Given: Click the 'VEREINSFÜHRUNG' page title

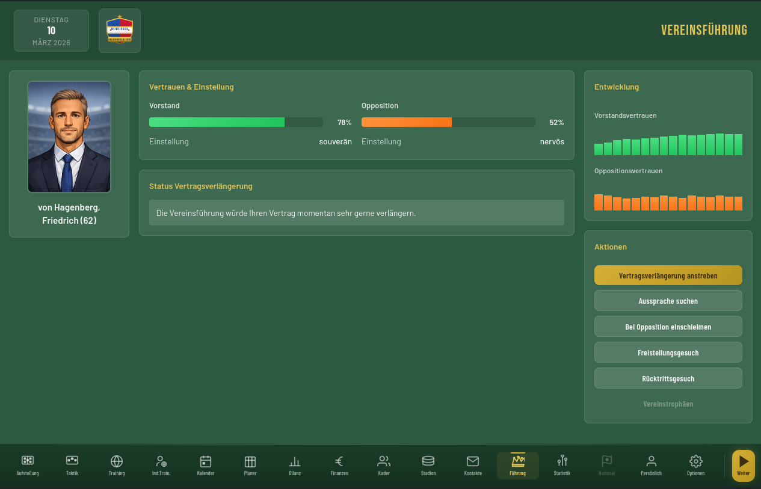Looking at the screenshot, I should point(704,30).
